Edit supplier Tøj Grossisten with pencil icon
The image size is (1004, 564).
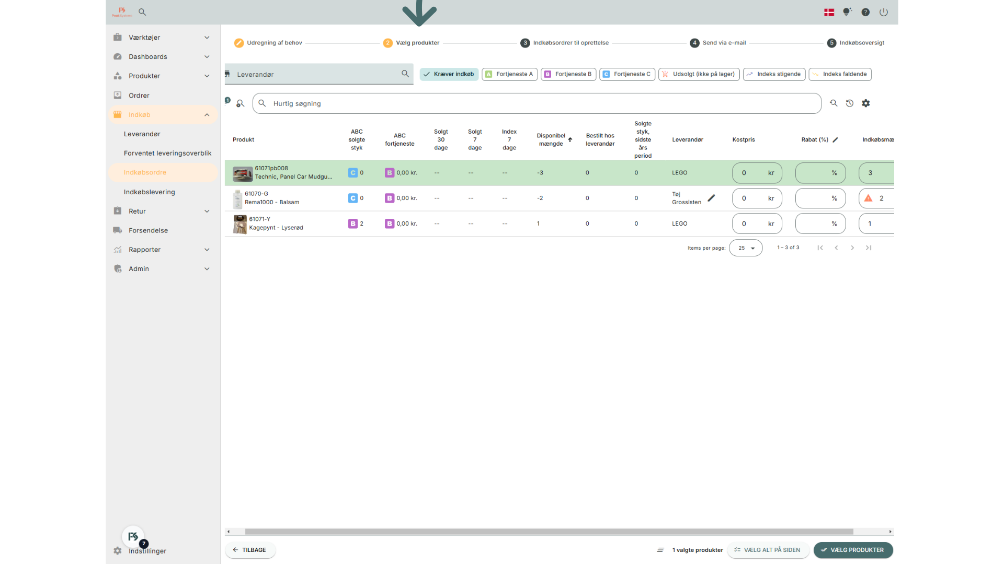pyautogui.click(x=711, y=198)
